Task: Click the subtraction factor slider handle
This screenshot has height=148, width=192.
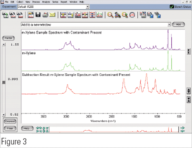Action: (x=4, y=82)
